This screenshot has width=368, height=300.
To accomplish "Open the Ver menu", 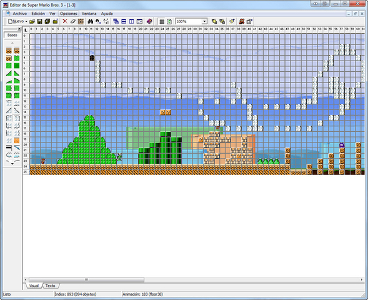I will point(52,14).
